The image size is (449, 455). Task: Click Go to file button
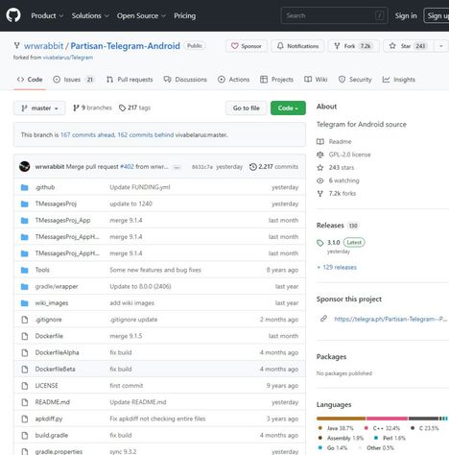[x=246, y=108]
